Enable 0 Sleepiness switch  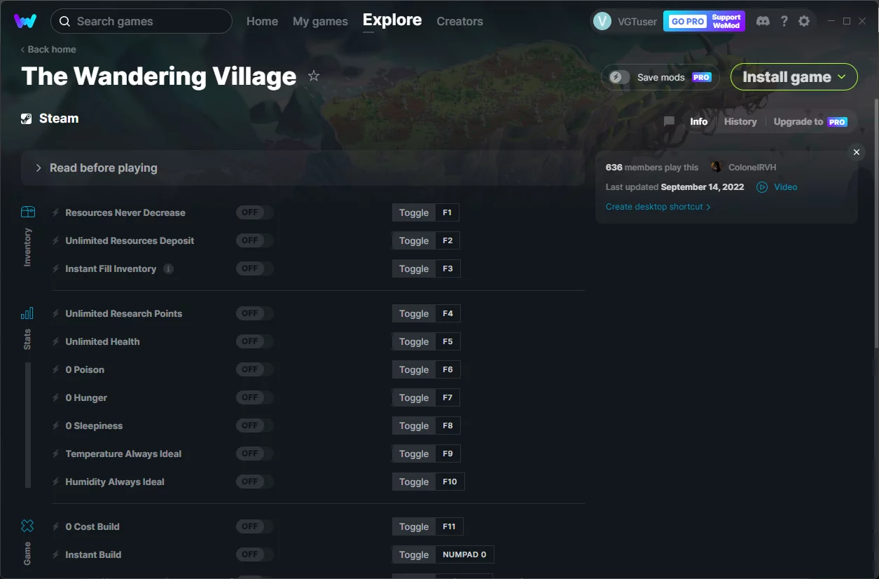[x=254, y=425]
